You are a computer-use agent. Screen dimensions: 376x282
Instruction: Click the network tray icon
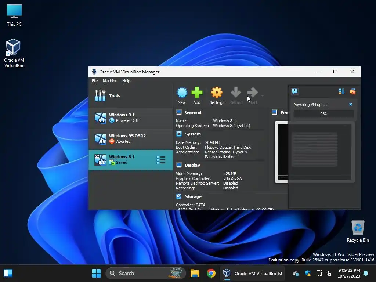click(x=319, y=273)
